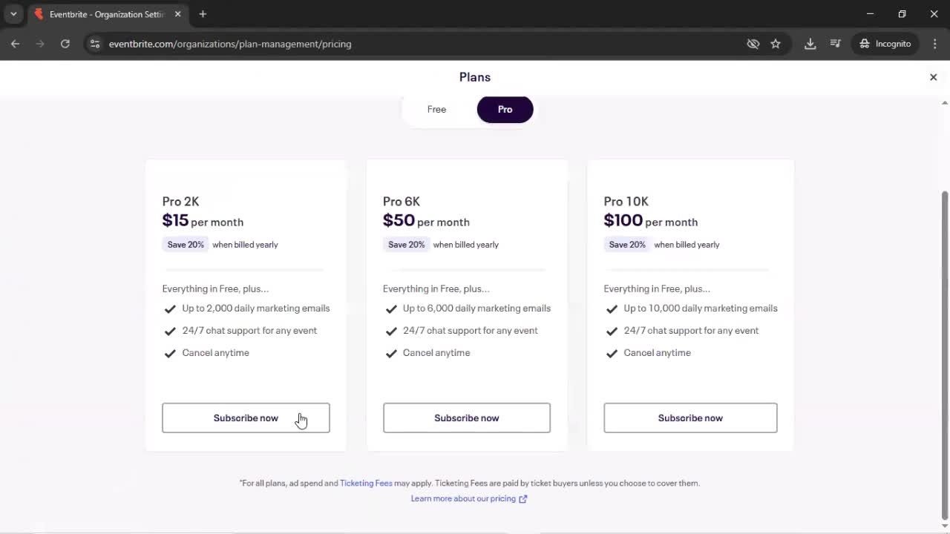Screen dimensions: 950x534
Task: Subscribe now to the Pro 6K plan
Action: tap(466, 418)
